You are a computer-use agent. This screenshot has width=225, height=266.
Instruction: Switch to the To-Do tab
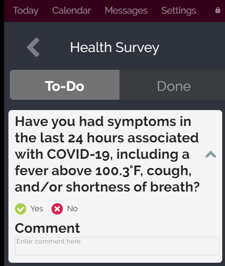[x=65, y=85]
